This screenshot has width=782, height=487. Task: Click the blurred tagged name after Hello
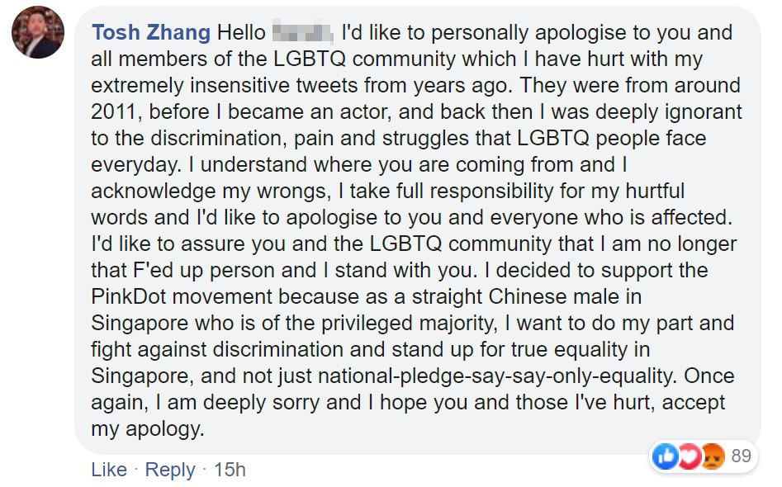coord(301,34)
